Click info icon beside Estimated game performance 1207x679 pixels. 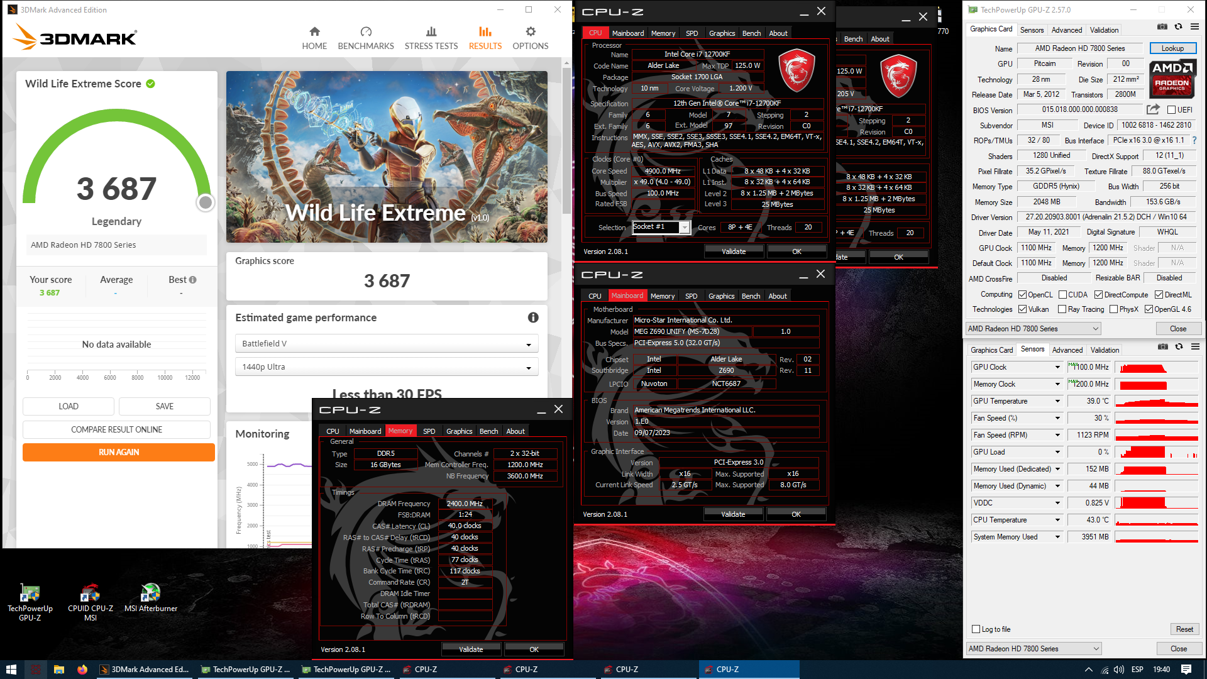coord(533,317)
